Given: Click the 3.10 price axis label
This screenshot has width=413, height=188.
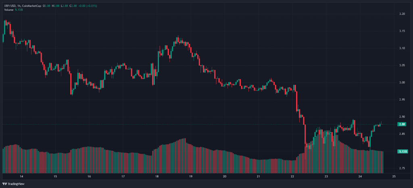Looking at the screenshot, I should [401, 48].
